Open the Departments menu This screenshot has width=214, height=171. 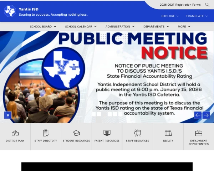156,27
